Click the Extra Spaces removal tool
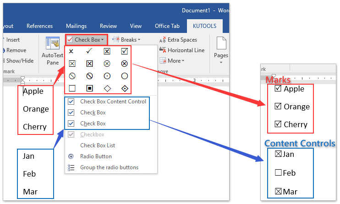The width and height of the screenshot is (340, 204). pos(178,40)
